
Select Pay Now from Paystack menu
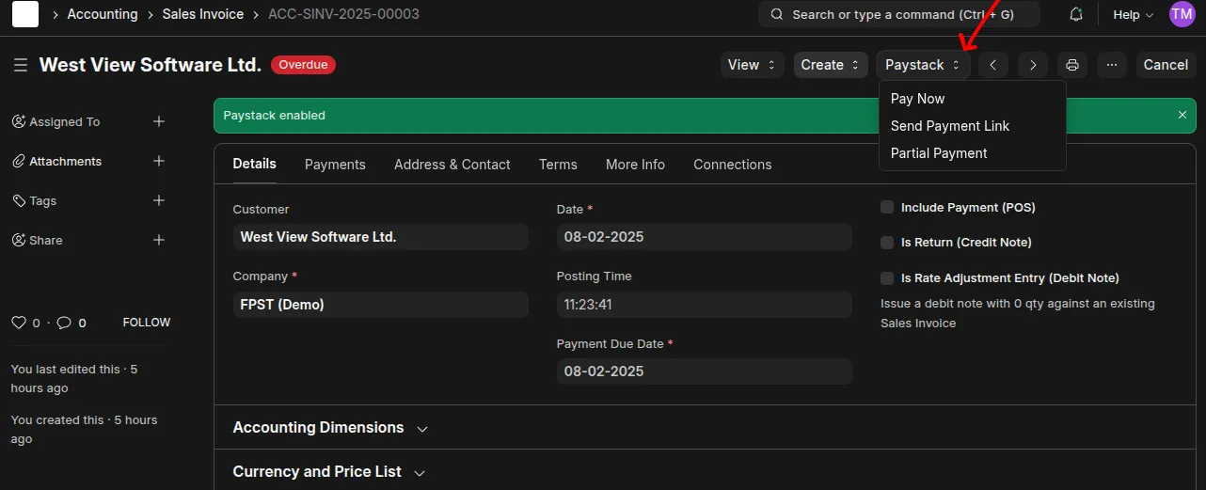(x=917, y=99)
